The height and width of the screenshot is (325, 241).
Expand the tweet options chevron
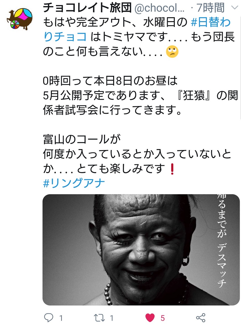click(x=233, y=8)
